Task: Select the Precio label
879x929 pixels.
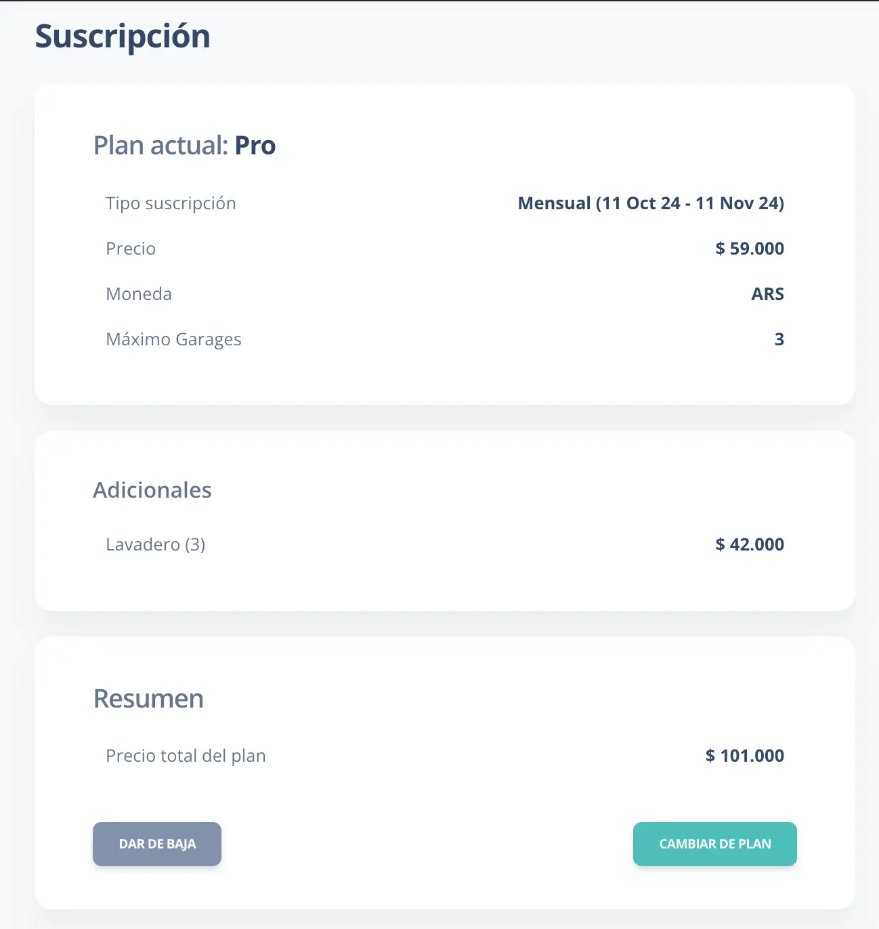Action: coord(131,249)
